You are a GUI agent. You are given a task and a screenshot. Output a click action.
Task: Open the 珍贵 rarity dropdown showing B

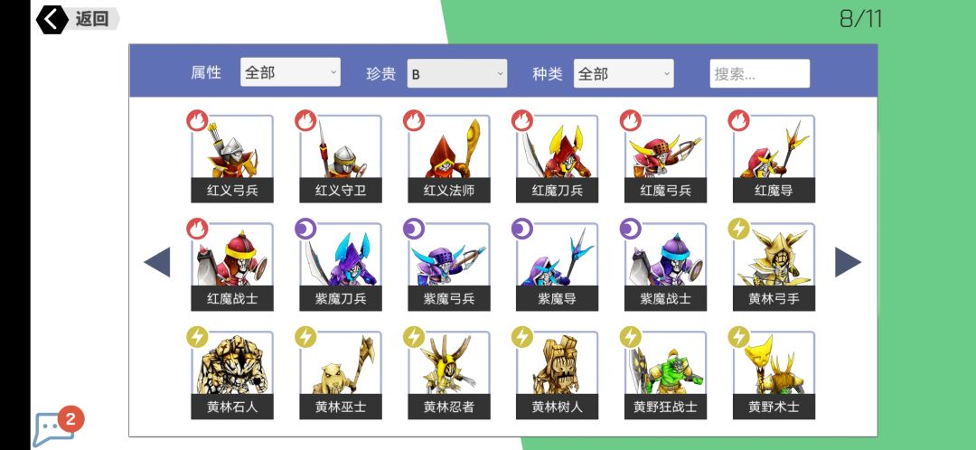click(457, 73)
